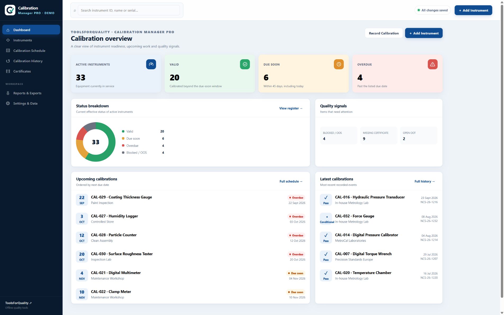Select CAL-022 Clamp Meter entry
Image resolution: width=504 pixels, height=315 pixels.
tap(190, 294)
